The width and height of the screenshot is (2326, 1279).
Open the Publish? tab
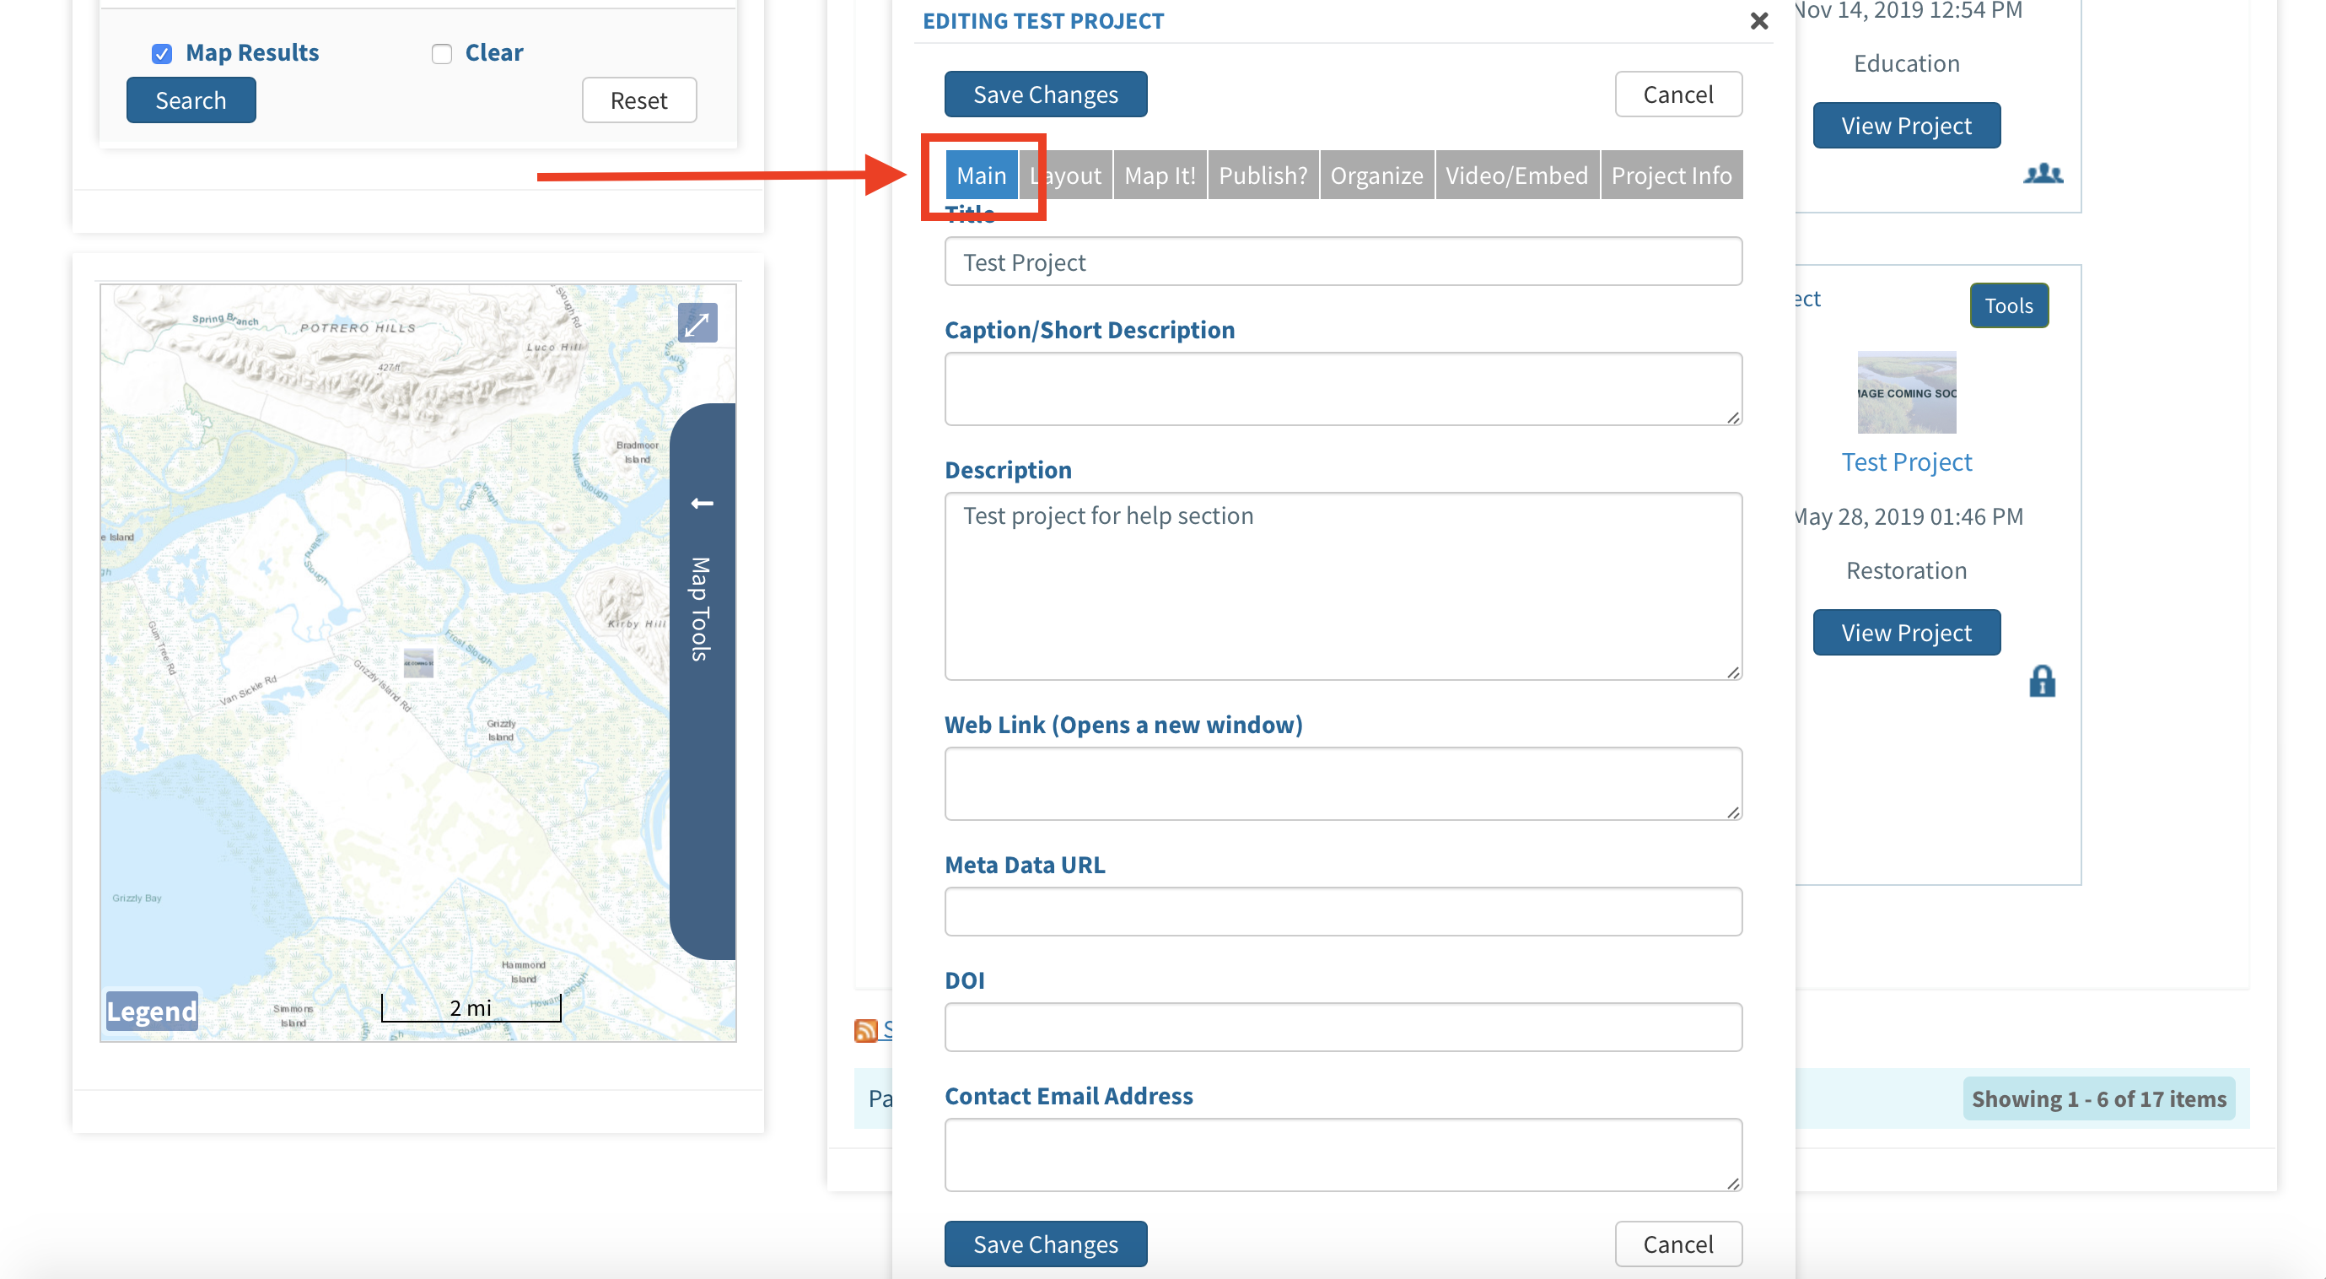pos(1263,175)
